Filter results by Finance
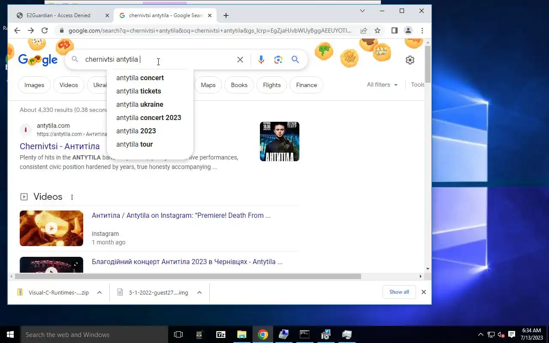This screenshot has height=343, width=549. point(306,85)
